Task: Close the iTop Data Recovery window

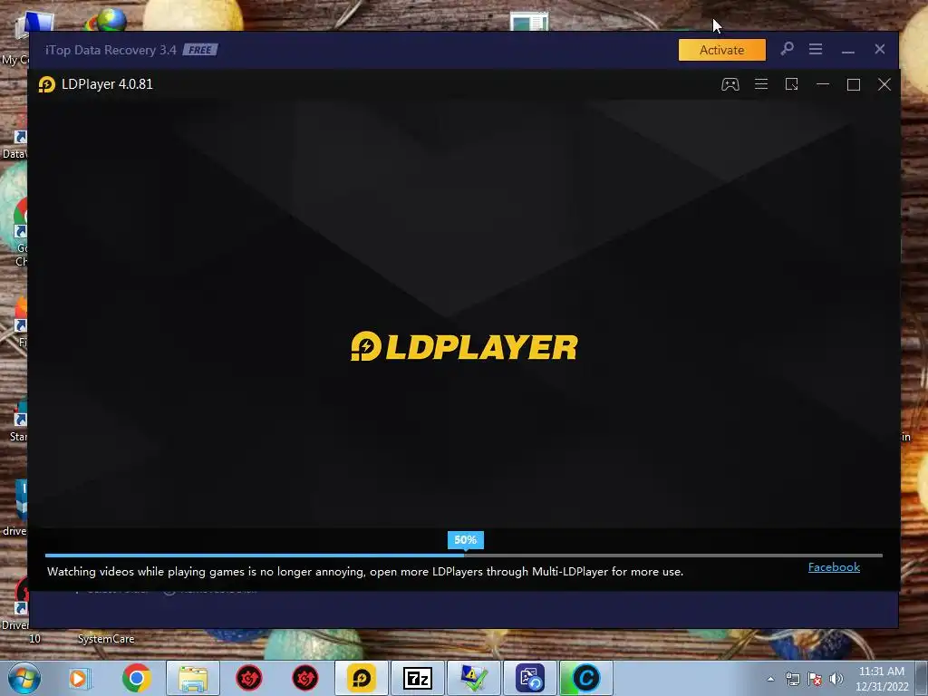Action: 879,49
